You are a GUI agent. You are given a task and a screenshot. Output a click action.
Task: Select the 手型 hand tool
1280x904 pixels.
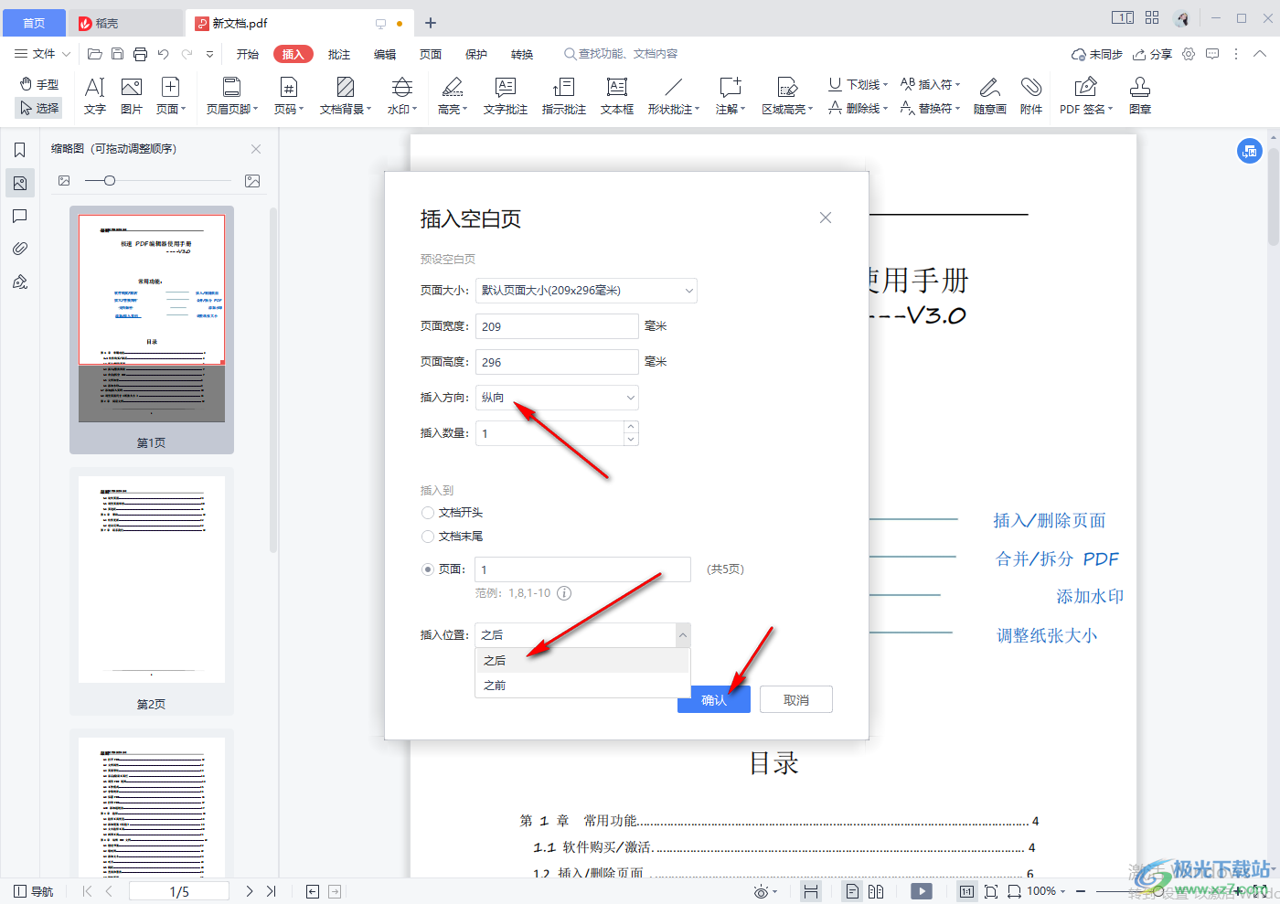click(x=39, y=84)
